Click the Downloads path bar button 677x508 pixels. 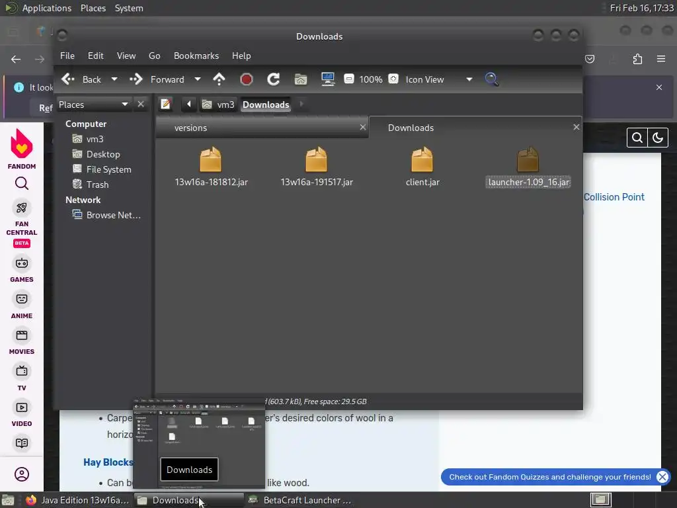pos(266,105)
